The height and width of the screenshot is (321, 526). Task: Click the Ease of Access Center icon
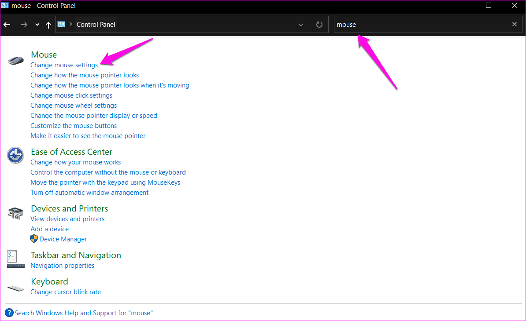coord(15,155)
